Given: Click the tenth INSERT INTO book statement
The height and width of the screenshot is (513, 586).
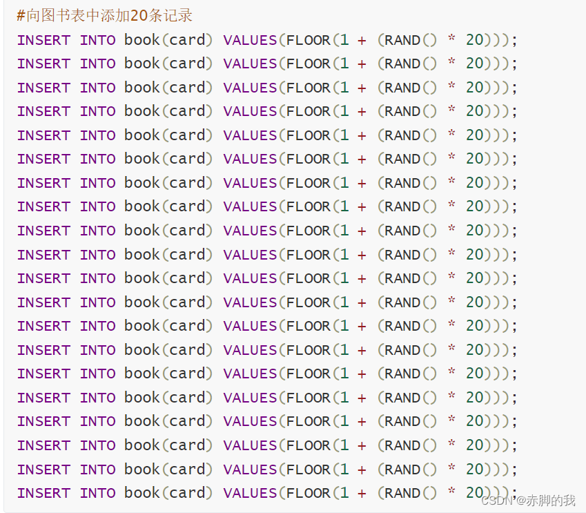Looking at the screenshot, I should 267,255.
